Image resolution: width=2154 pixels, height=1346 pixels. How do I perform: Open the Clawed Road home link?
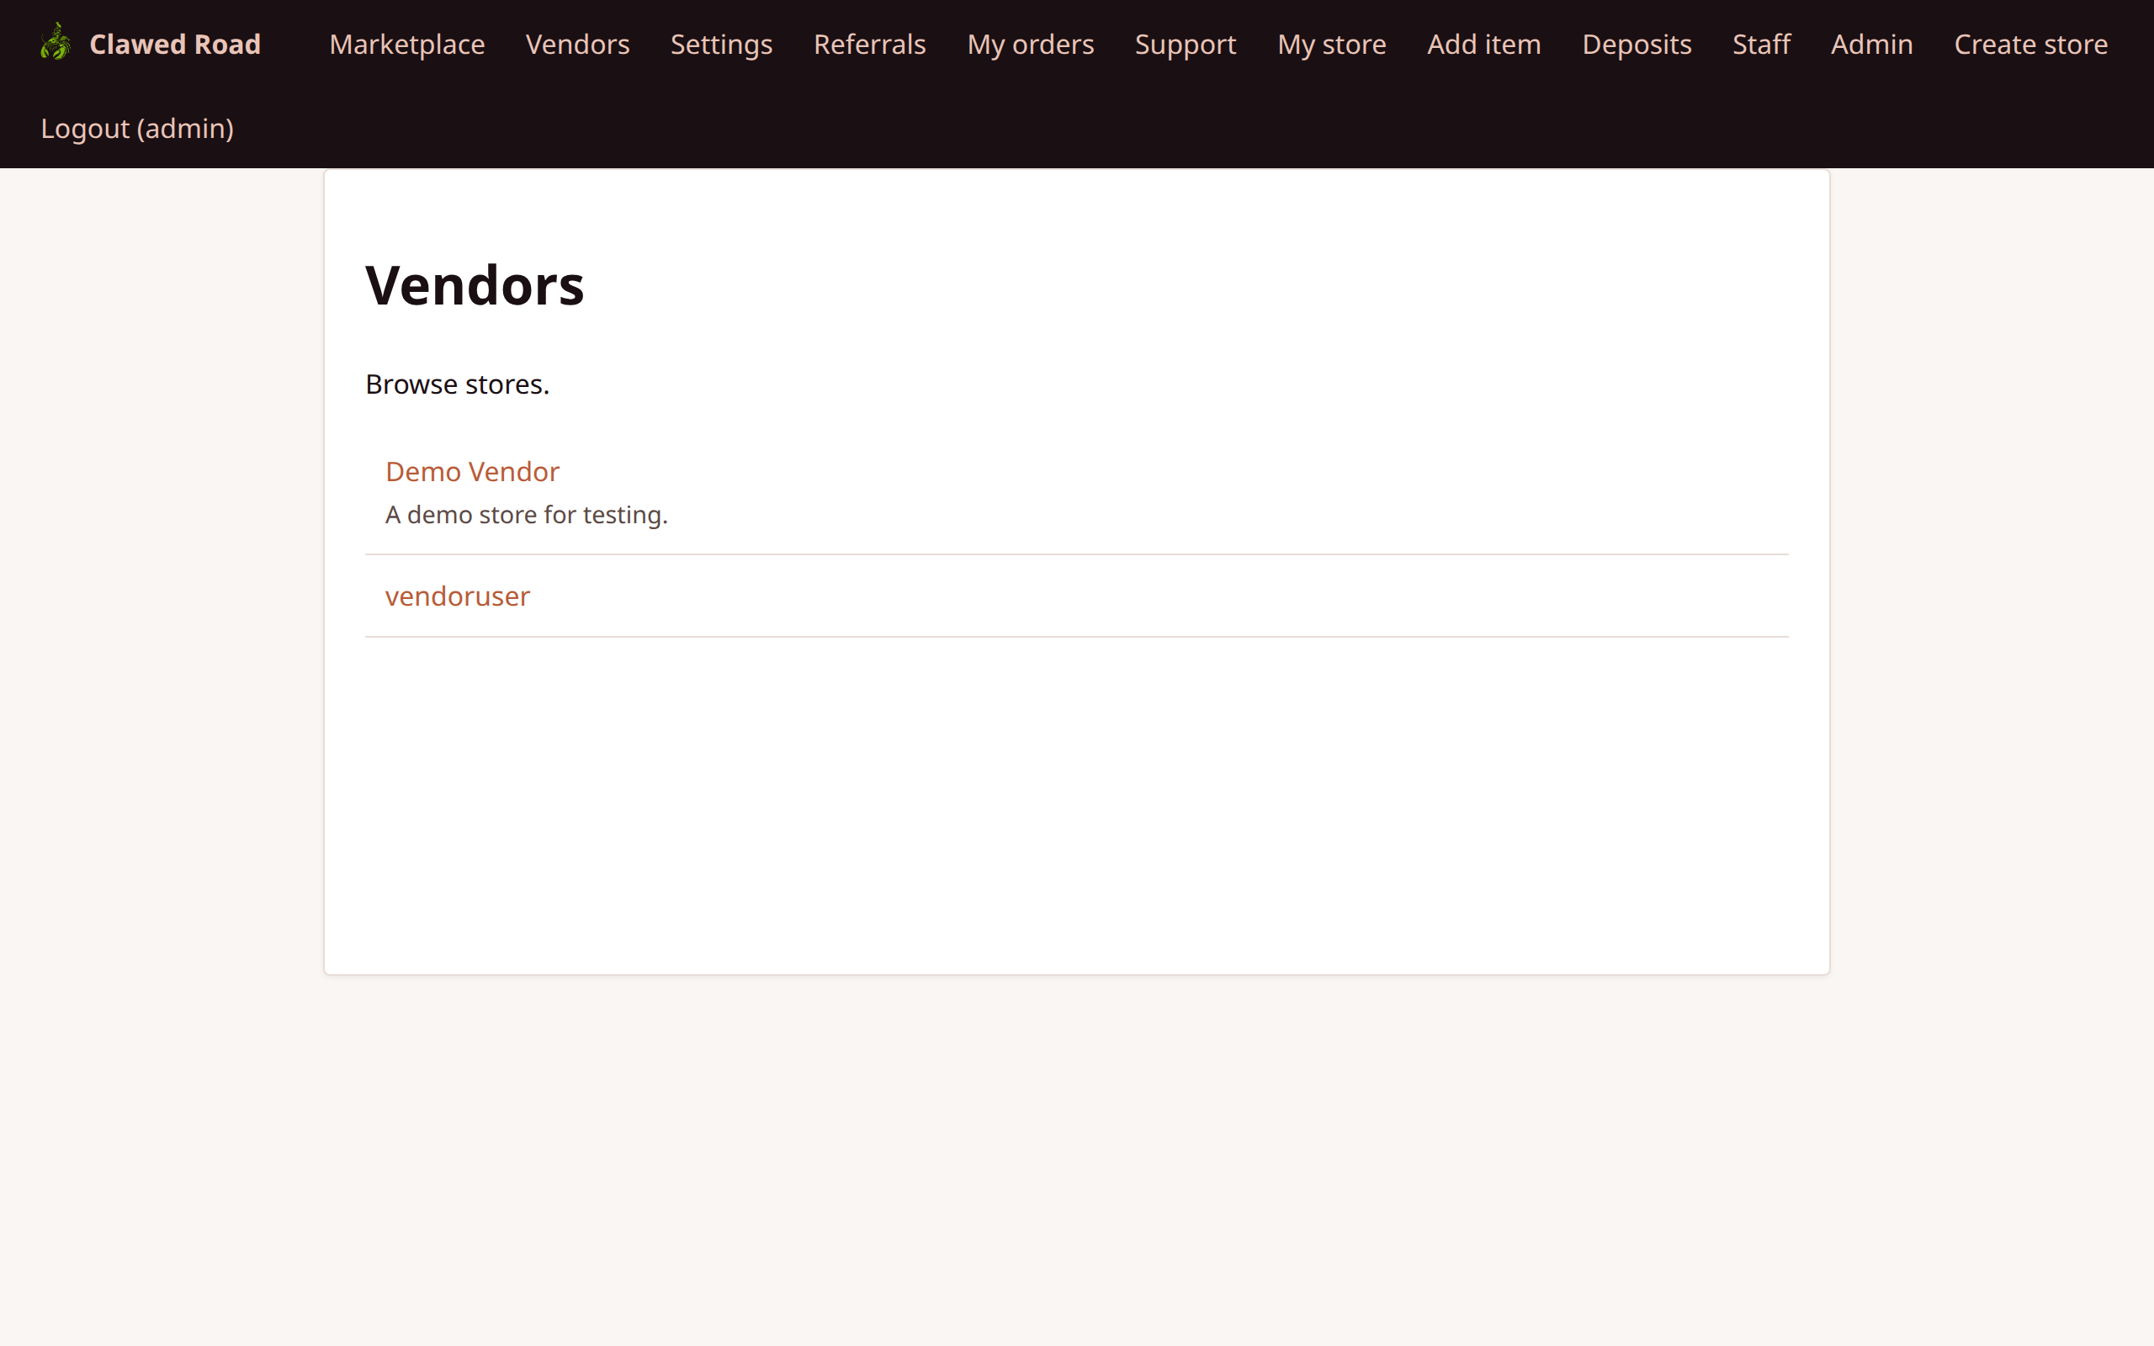click(x=174, y=44)
